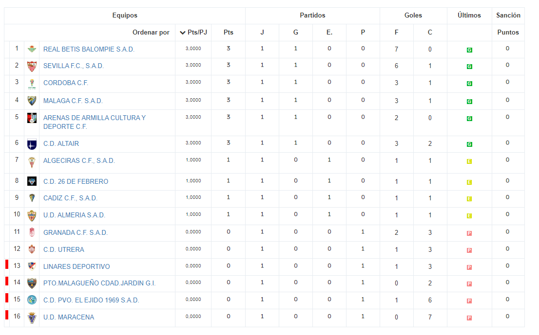Open ARENAS DE ARMILLA CULTURA Y DEPORTE link

[95, 122]
